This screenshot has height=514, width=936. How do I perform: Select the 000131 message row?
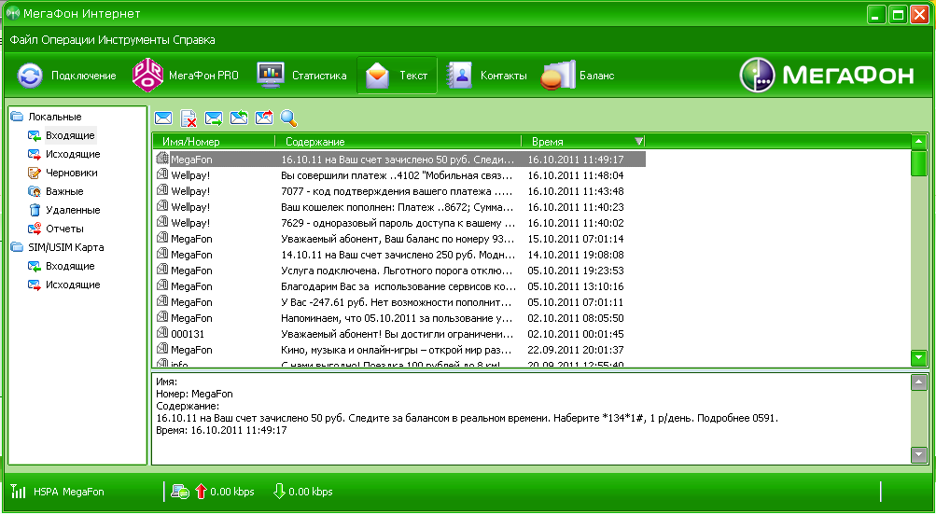point(187,334)
